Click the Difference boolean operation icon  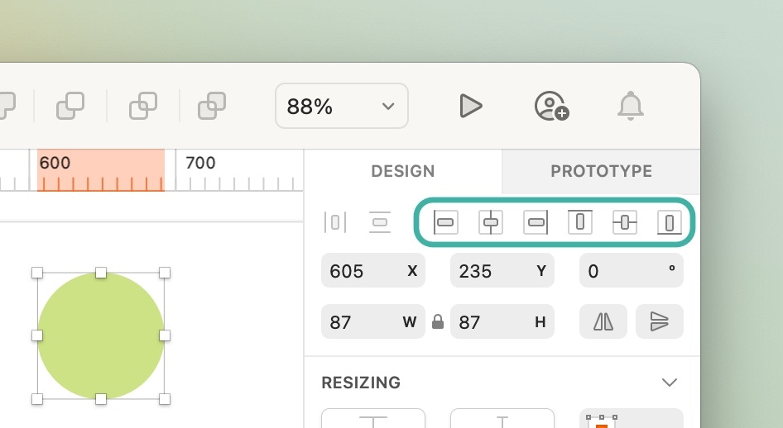[x=212, y=106]
